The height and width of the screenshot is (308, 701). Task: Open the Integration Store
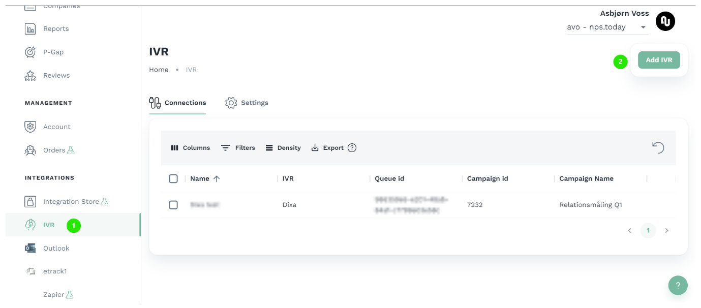pos(71,202)
